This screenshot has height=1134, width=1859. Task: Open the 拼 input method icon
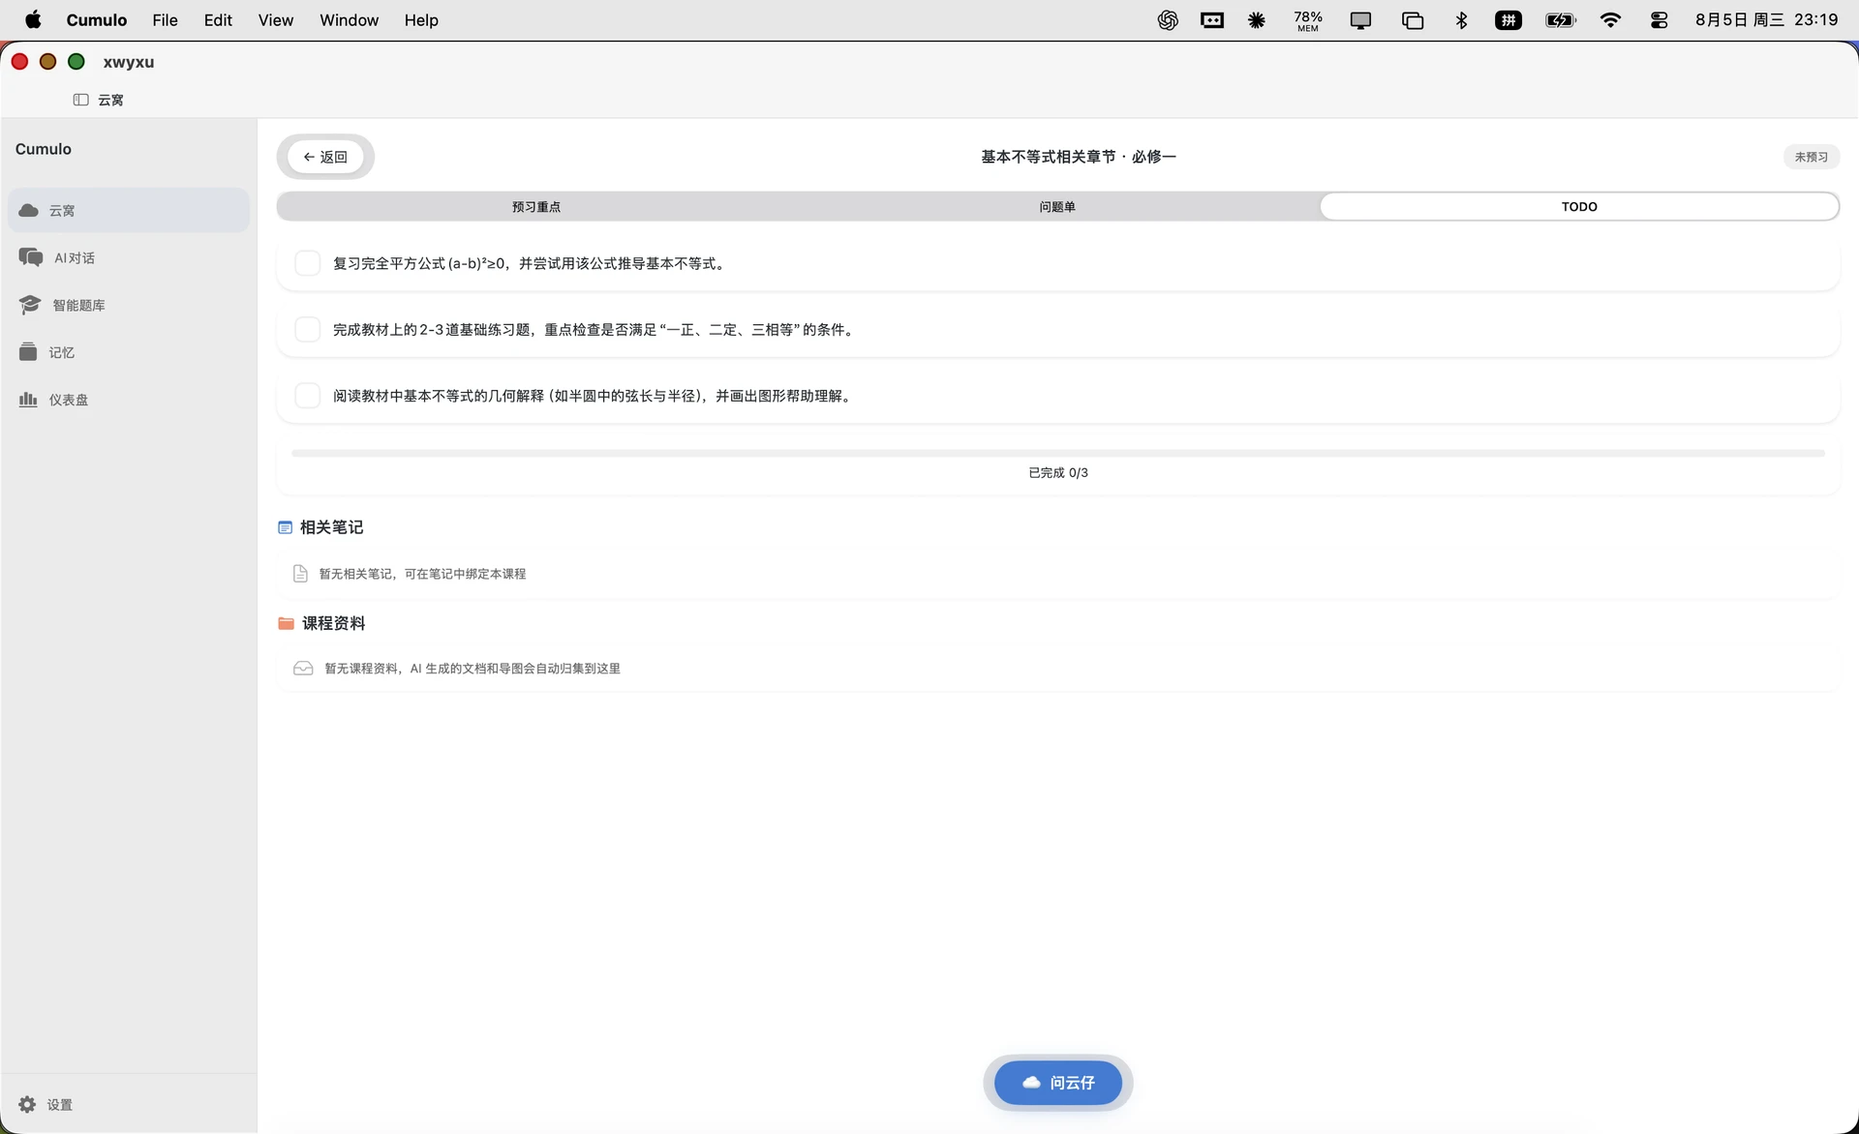pyautogui.click(x=1509, y=19)
